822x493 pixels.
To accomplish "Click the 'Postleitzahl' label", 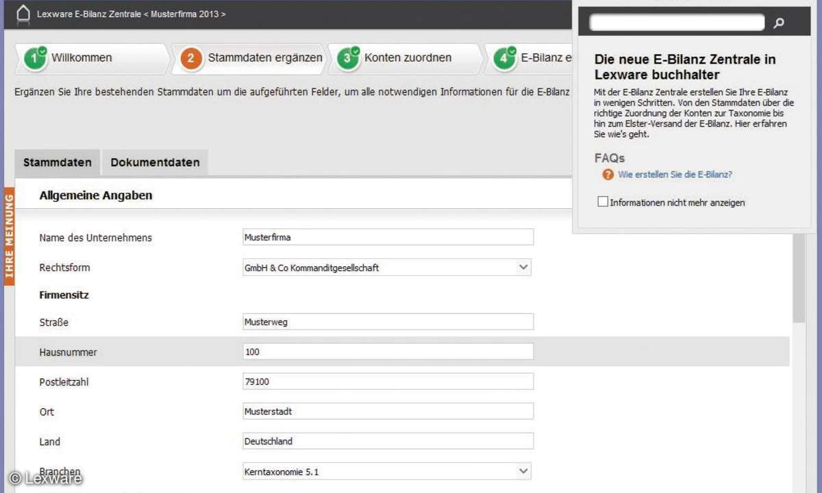I will click(x=64, y=382).
